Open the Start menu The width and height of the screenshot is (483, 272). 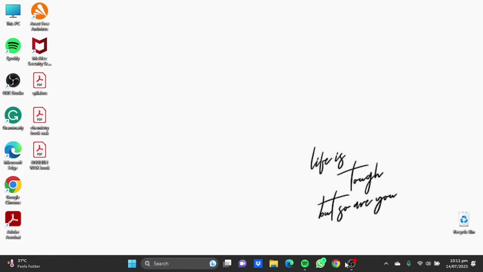tap(132, 263)
